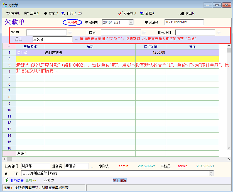Viewport: 233px width, 192px height.
Task: Click the print preview icon beside 打印
Action: tap(80, 13)
